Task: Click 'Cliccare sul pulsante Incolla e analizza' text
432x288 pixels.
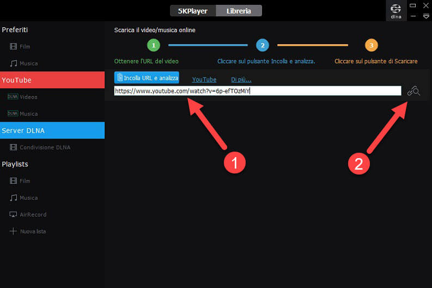Action: [266, 61]
